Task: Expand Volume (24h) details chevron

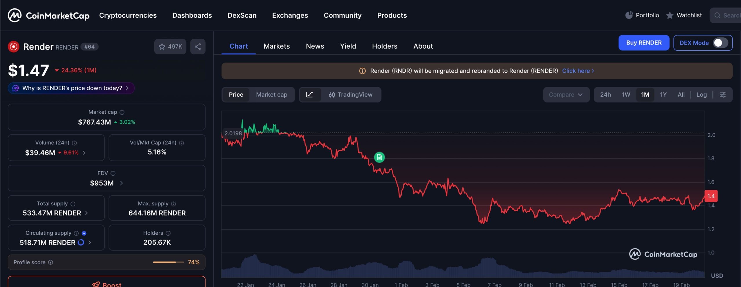Action: coord(84,153)
